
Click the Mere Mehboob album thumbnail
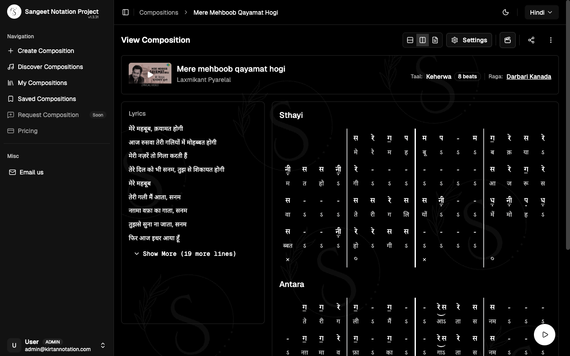pyautogui.click(x=150, y=74)
